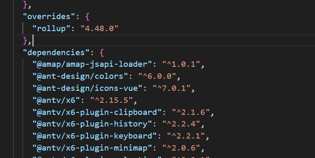The width and height of the screenshot is (315, 158).
Task: Click the "^6.0.0" version value
Action: [157, 76]
